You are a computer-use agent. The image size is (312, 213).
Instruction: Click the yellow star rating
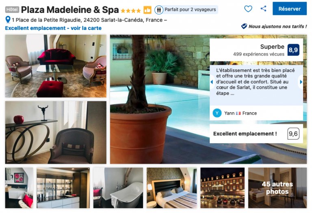pos(131,11)
